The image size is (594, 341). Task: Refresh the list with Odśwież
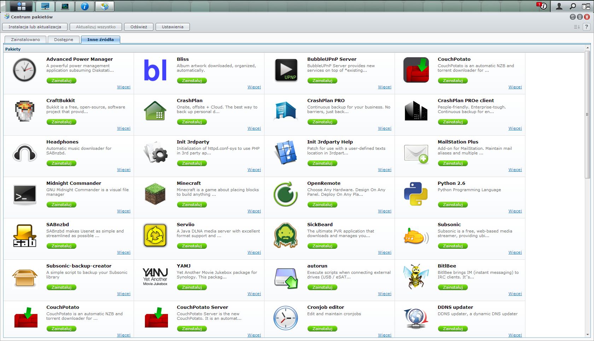pyautogui.click(x=139, y=27)
